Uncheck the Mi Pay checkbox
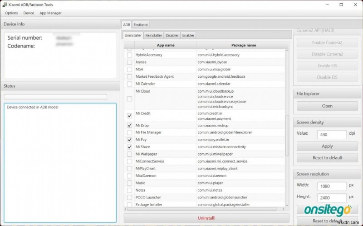The width and height of the screenshot is (363, 226). (x=129, y=140)
